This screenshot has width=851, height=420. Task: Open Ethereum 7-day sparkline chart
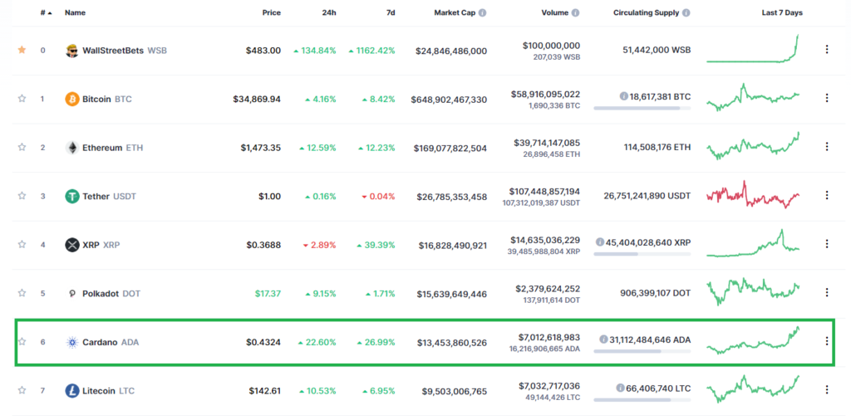pyautogui.click(x=753, y=146)
